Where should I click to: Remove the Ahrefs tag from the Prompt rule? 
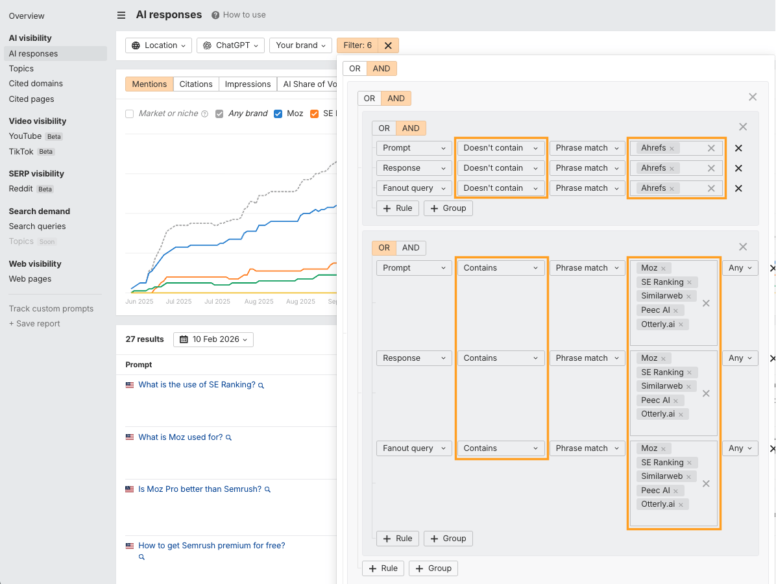pos(671,148)
